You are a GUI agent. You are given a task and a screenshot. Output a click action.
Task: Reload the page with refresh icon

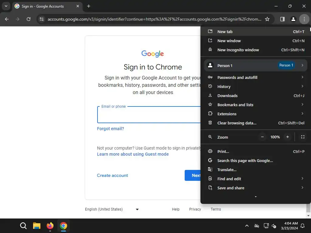29,19
